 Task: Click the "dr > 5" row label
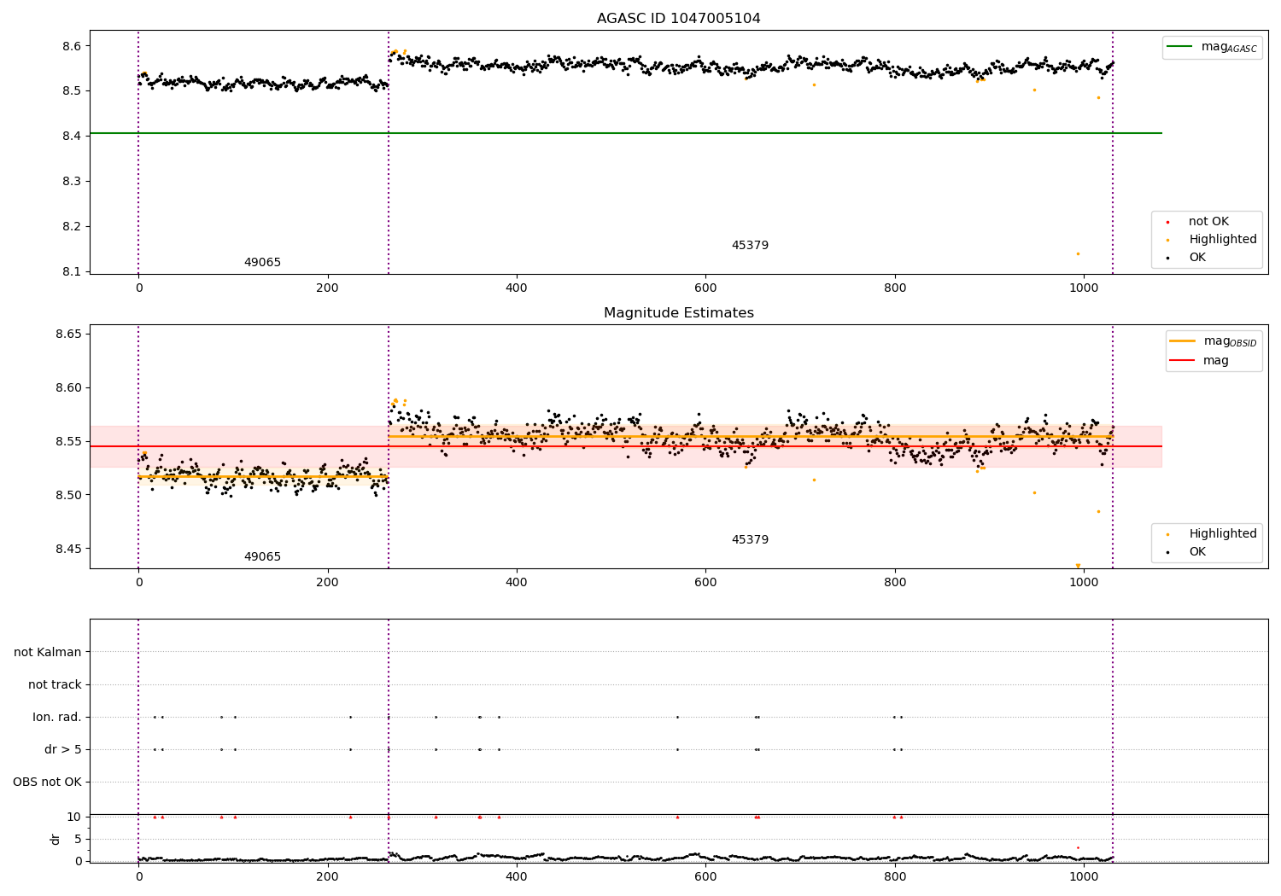pyautogui.click(x=63, y=749)
